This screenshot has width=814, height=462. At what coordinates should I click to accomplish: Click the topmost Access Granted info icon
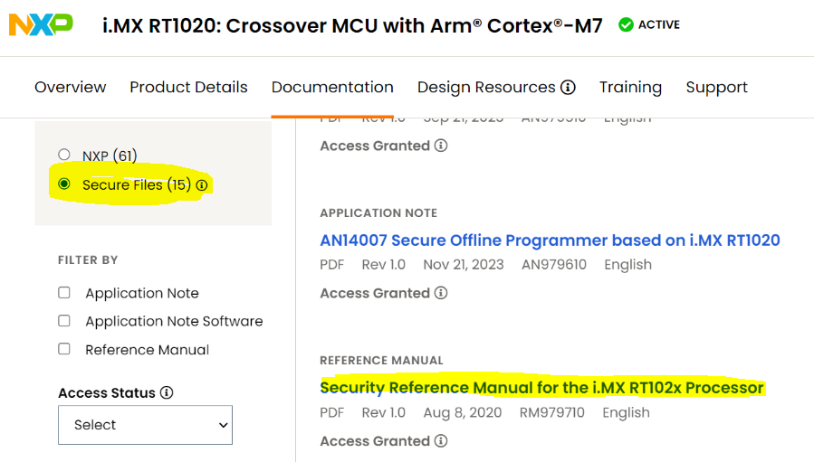[x=441, y=146]
